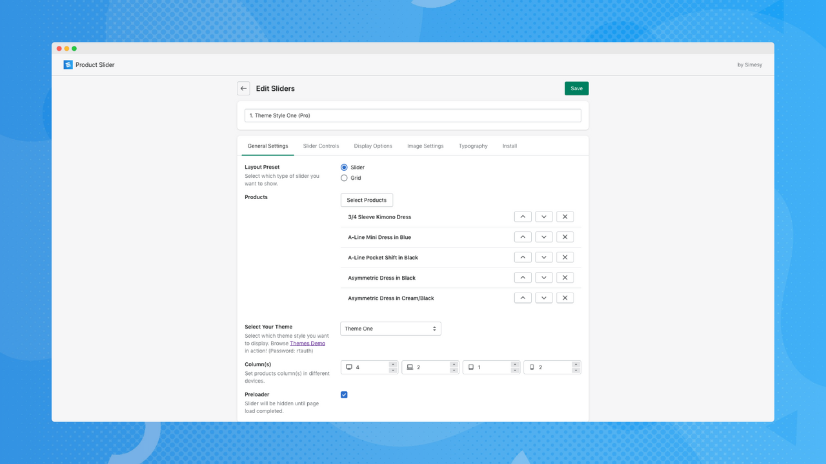Decrement the mobile column count
The height and width of the screenshot is (464, 826).
(x=576, y=369)
